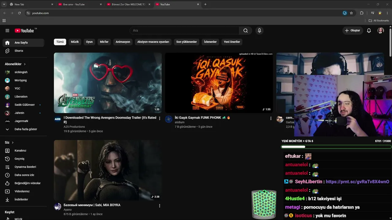
Task: Open All Bookmarks folder
Action: 379,20
